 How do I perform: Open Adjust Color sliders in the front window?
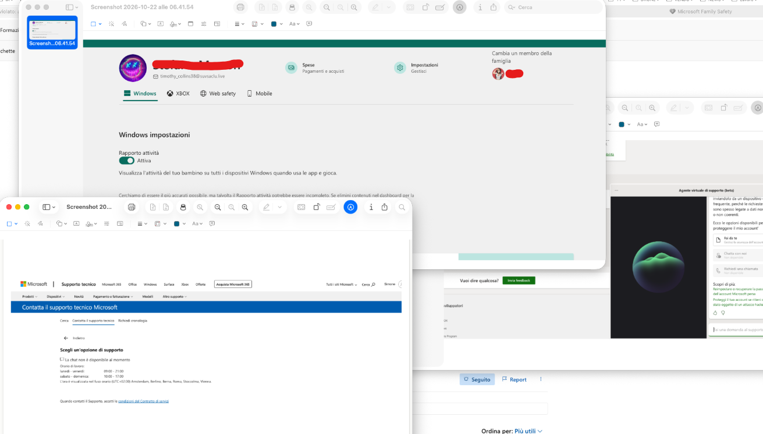[x=107, y=223]
